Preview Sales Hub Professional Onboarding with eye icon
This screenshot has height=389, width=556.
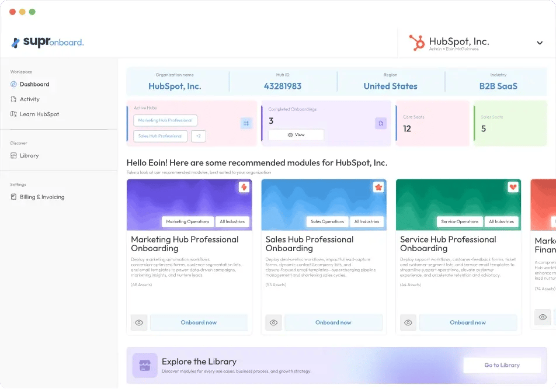tap(273, 322)
